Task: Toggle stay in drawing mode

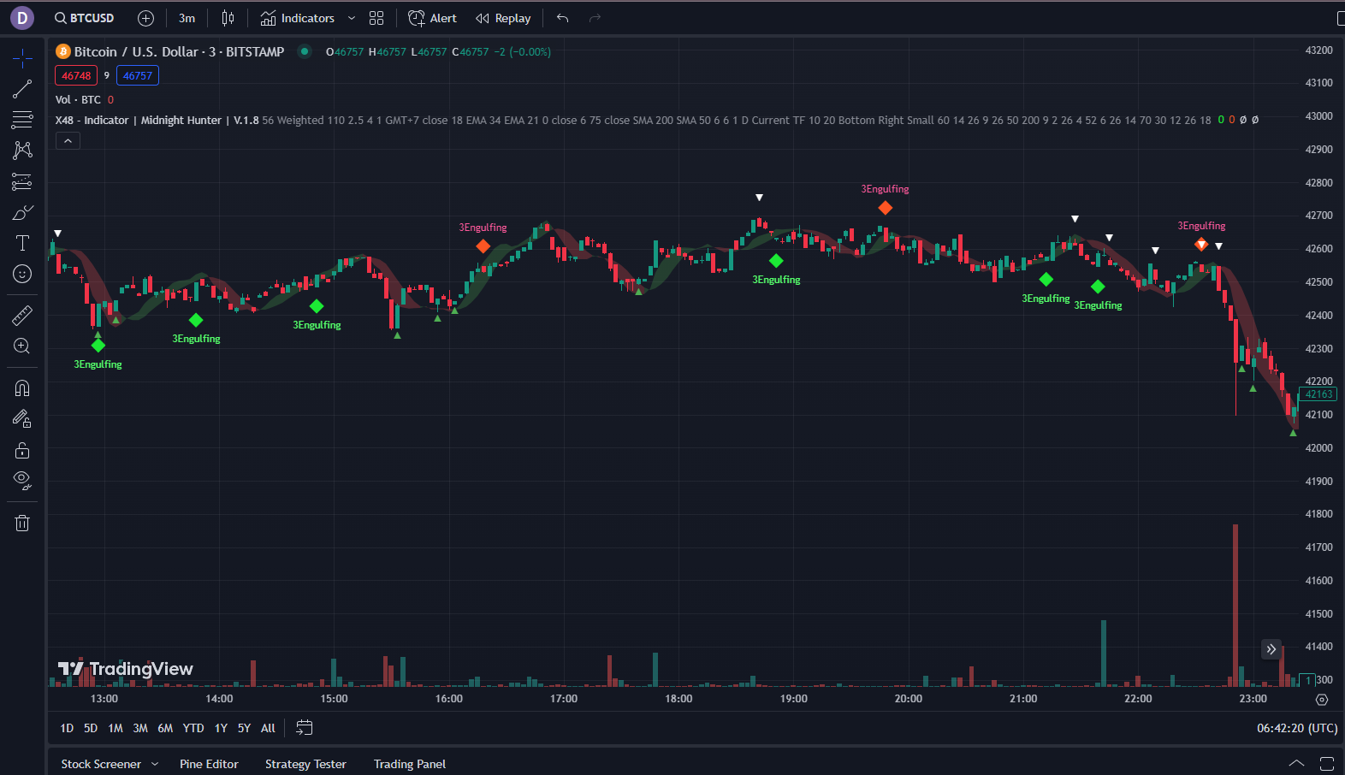Action: 22,419
